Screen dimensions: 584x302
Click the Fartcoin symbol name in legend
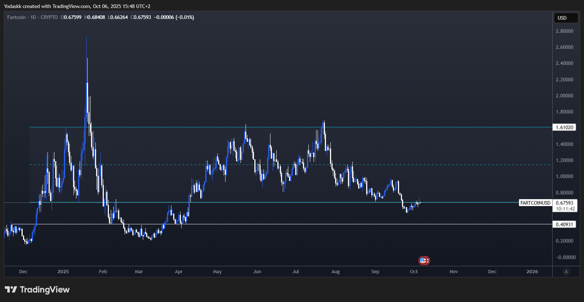(16, 17)
